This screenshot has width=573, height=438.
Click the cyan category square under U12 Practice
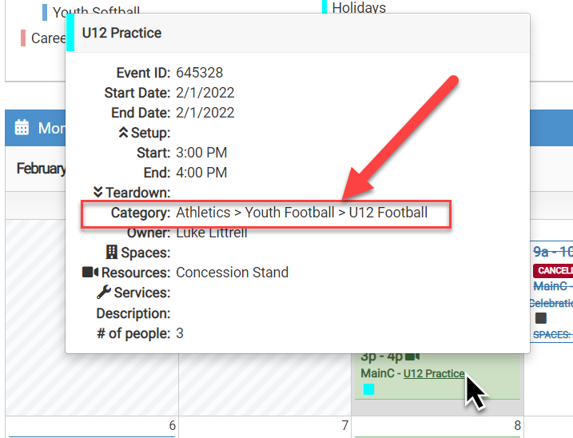[368, 389]
